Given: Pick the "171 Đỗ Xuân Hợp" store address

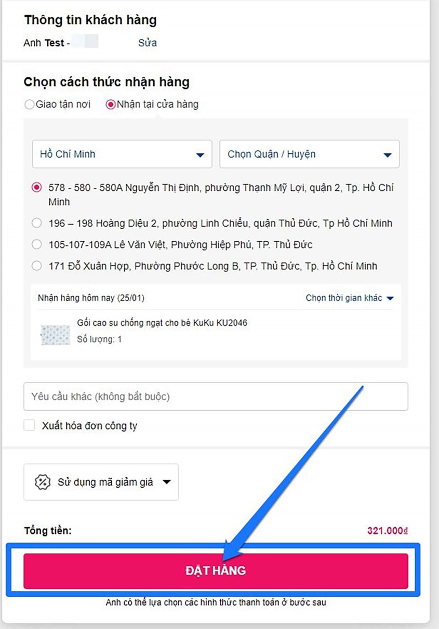Looking at the screenshot, I should pyautogui.click(x=36, y=266).
